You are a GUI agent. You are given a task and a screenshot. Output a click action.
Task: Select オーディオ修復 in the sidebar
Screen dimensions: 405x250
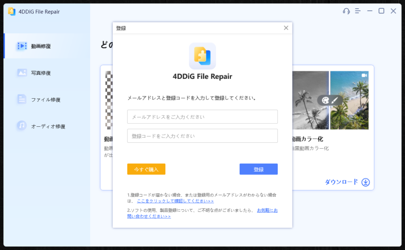[x=42, y=126]
